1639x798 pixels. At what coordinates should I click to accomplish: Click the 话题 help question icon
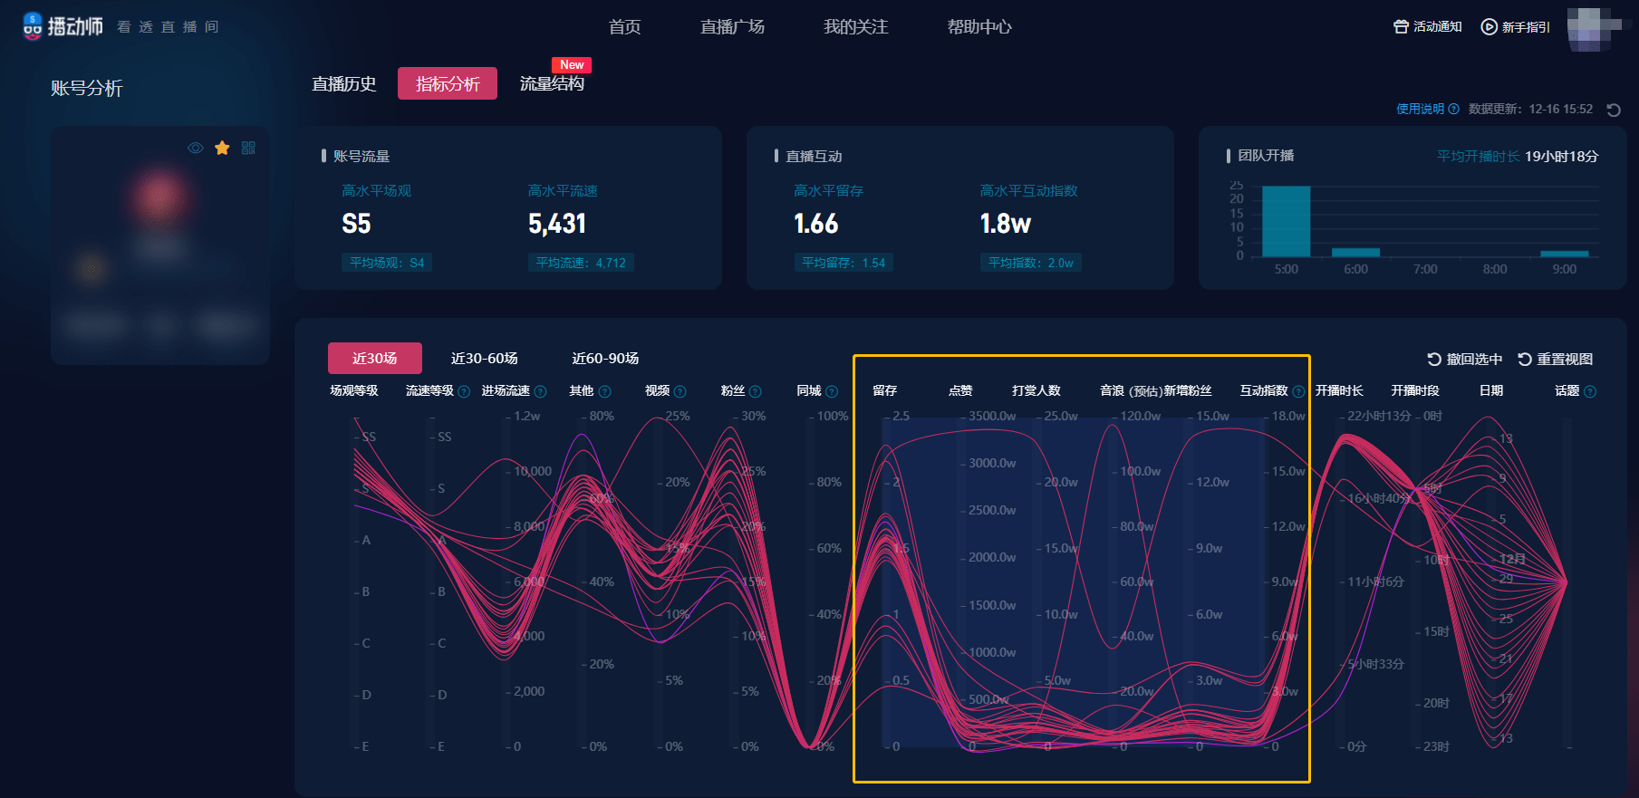point(1590,391)
